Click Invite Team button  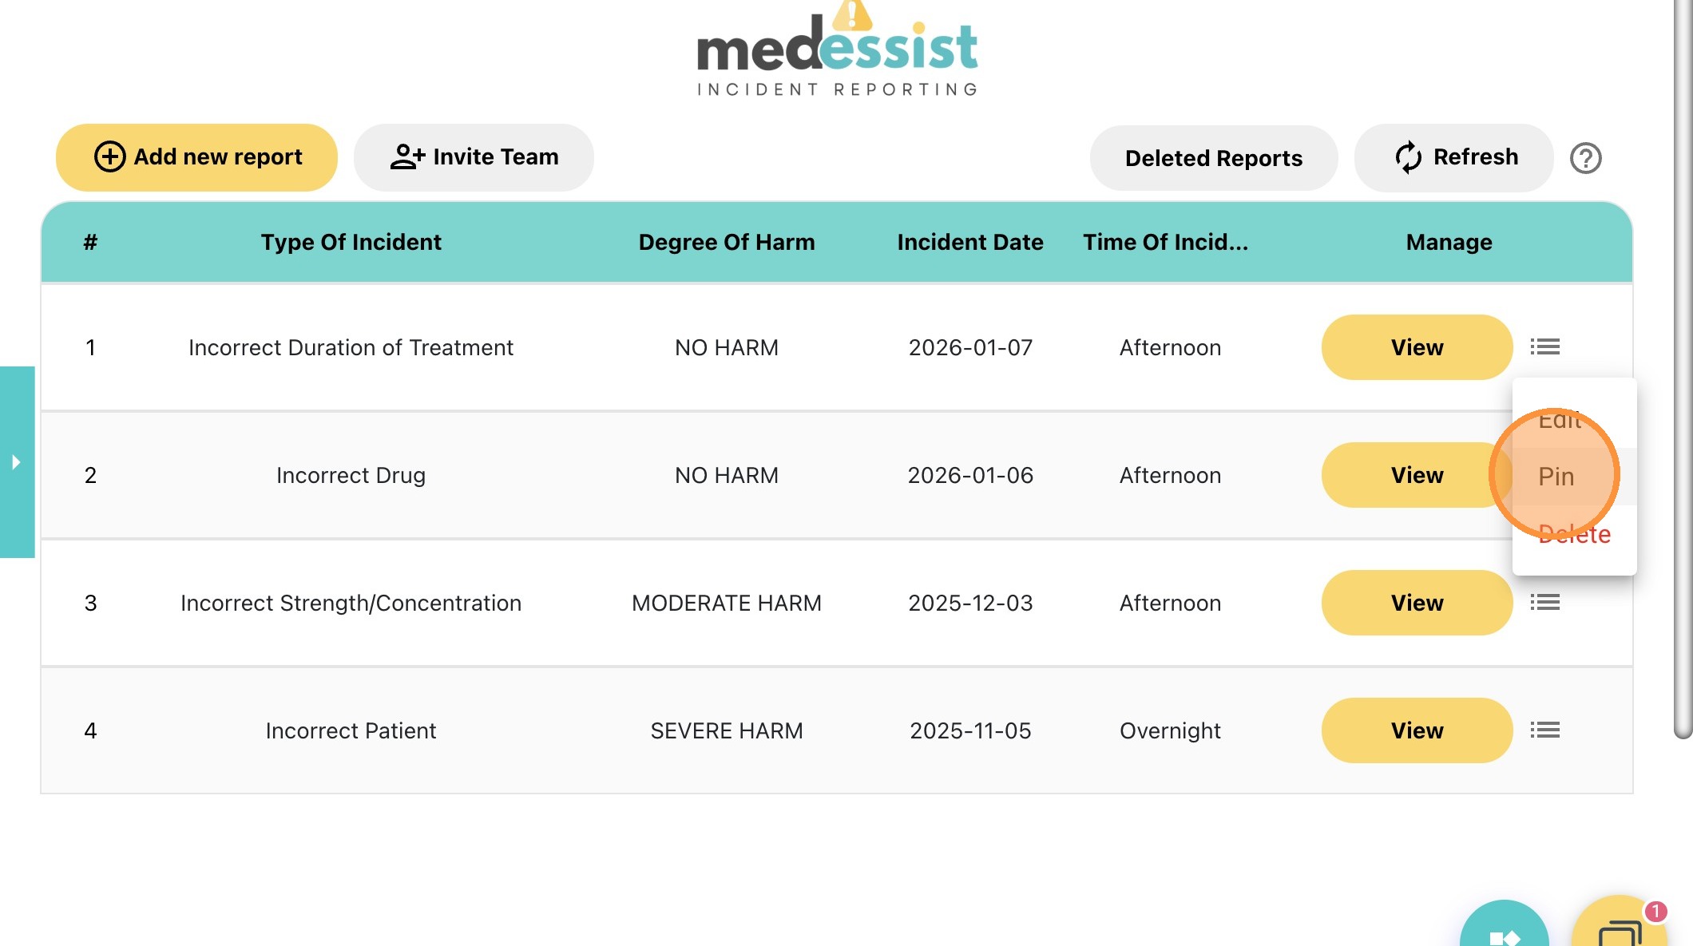[474, 157]
